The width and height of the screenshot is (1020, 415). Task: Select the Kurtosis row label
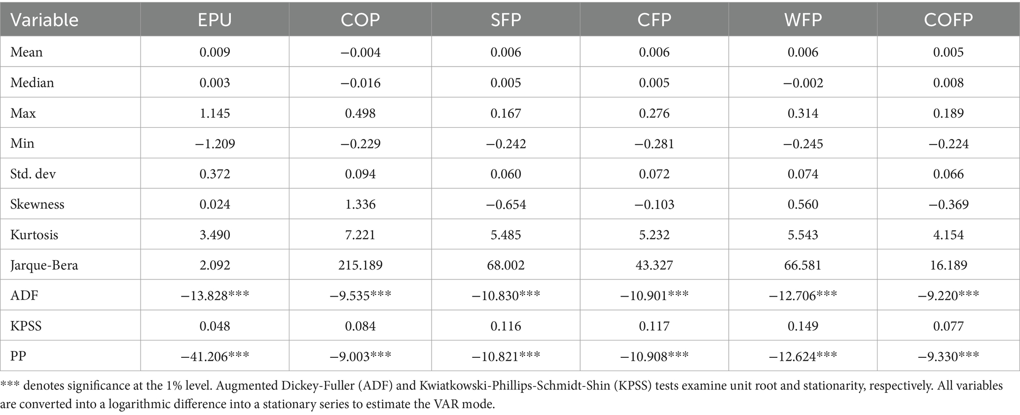tap(34, 235)
